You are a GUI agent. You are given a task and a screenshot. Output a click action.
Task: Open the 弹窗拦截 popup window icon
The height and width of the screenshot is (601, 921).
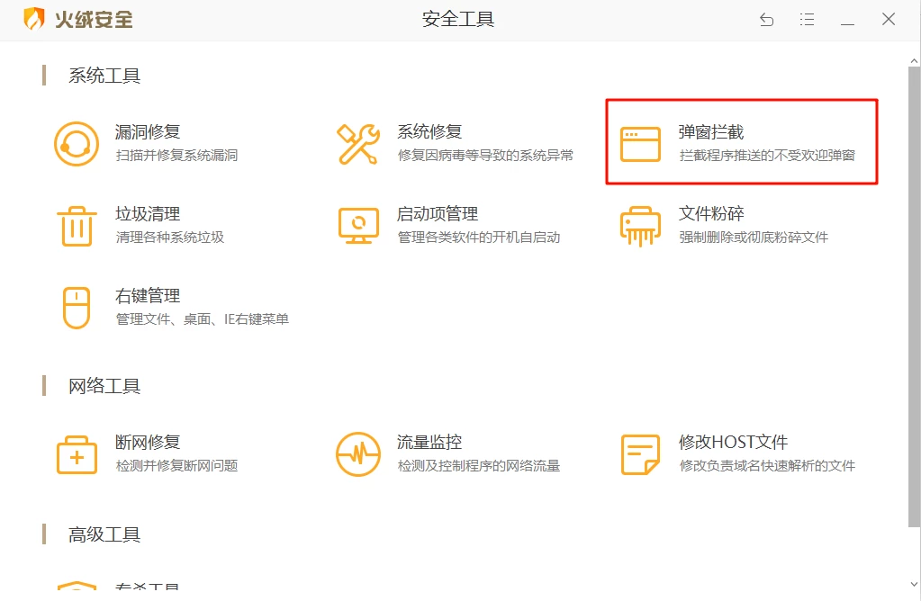click(x=640, y=144)
